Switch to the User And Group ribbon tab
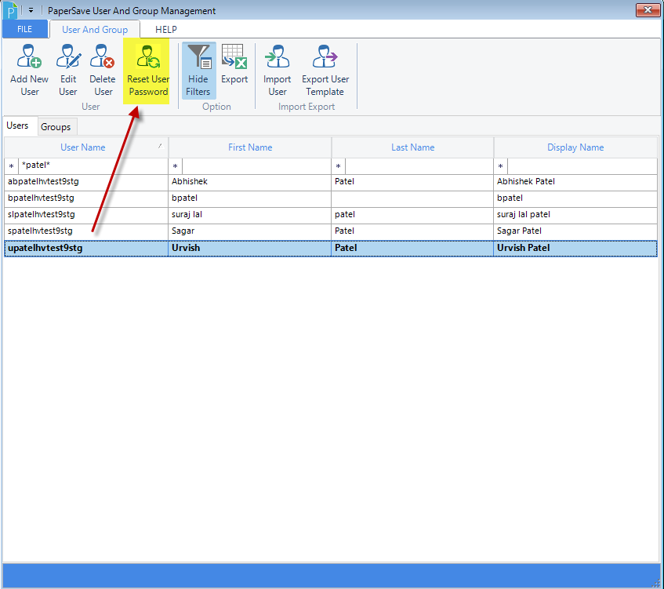 [95, 29]
